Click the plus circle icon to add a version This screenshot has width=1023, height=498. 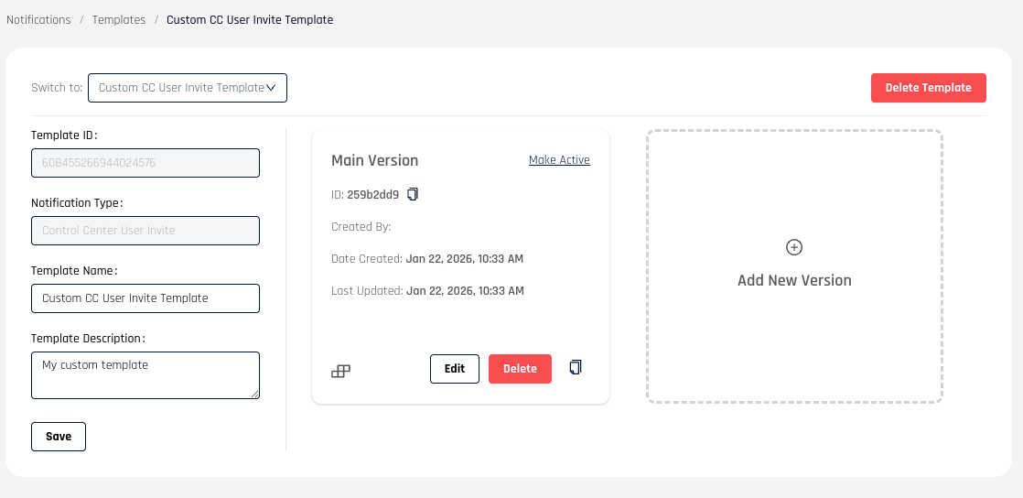(794, 247)
